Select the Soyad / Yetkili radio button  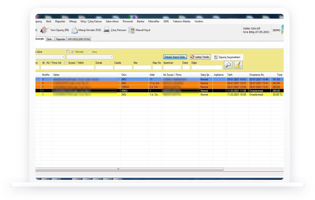(66, 63)
